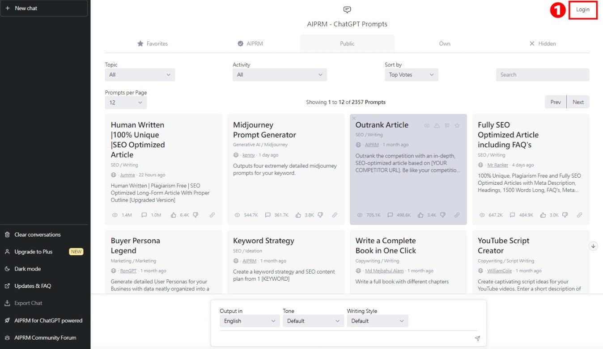
Task: Copy link icon on Fully SEO Optimized Article card
Action: 579,215
